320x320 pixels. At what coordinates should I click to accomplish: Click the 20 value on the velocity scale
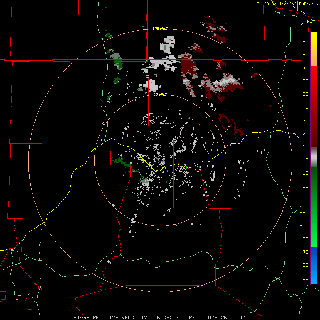click(x=305, y=133)
